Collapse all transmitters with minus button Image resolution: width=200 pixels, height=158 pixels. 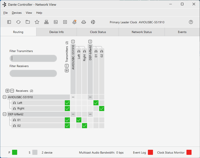[x=67, y=66]
